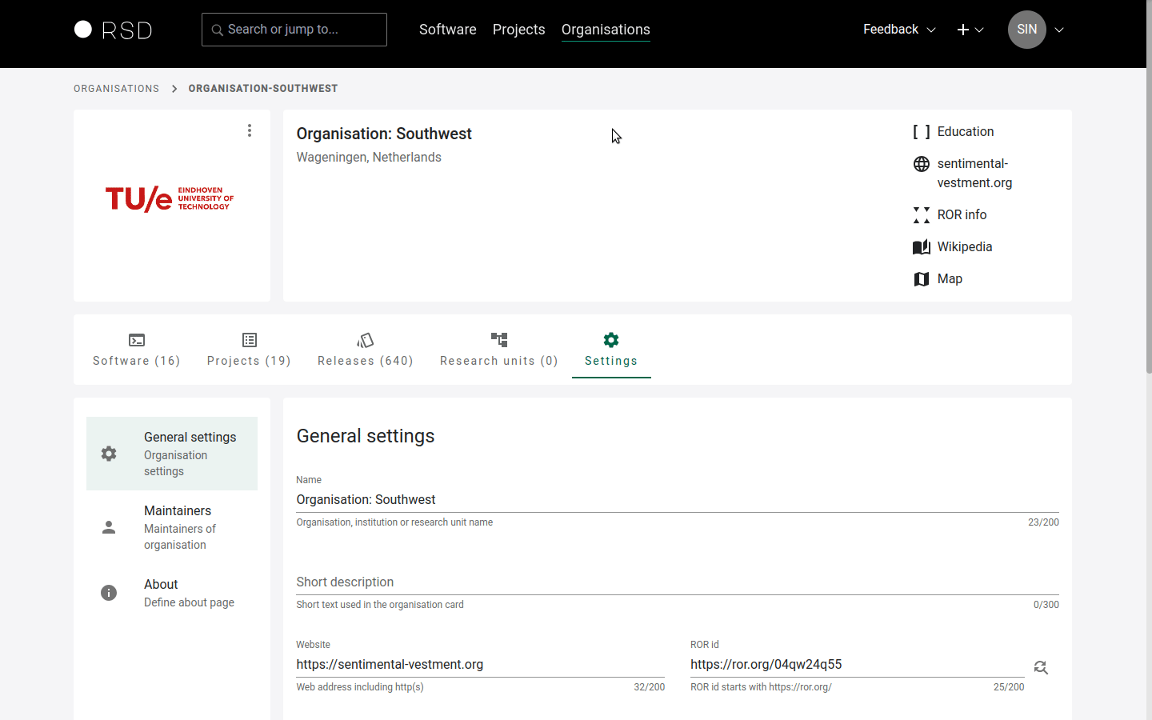This screenshot has width=1152, height=720.
Task: Click the Map icon link
Action: pos(922,279)
